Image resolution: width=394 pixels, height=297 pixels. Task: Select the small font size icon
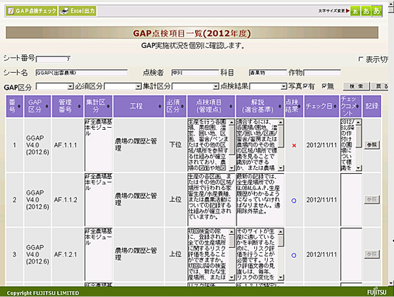pos(355,11)
